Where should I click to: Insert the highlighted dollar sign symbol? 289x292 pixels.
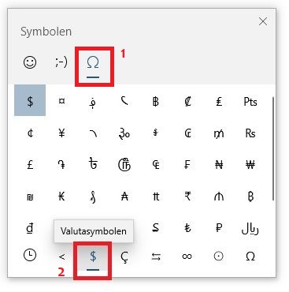pyautogui.click(x=30, y=100)
